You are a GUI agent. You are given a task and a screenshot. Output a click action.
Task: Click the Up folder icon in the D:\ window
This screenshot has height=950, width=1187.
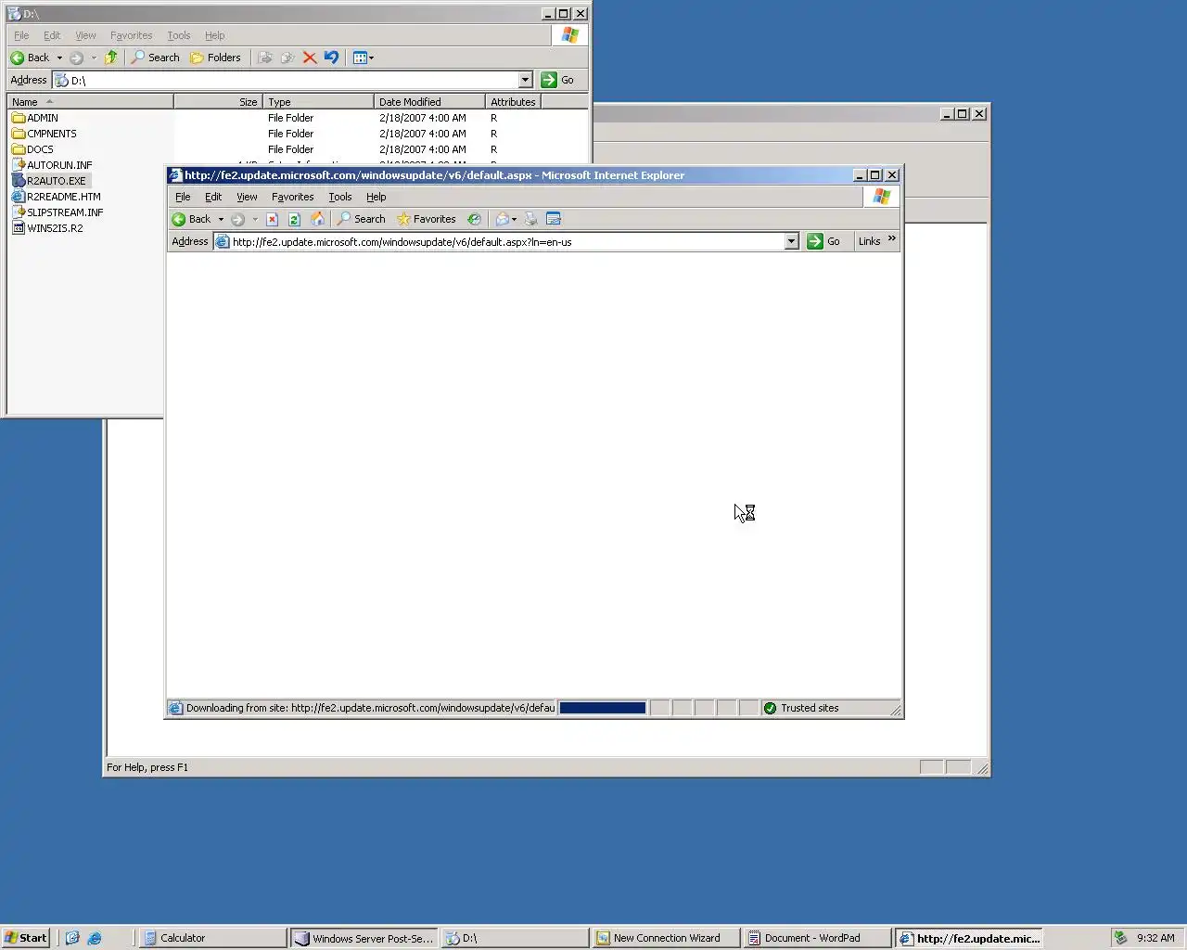[110, 58]
